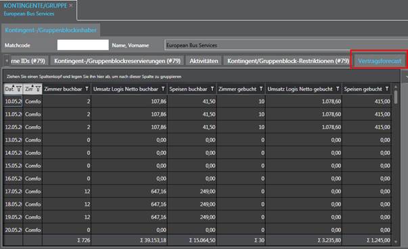This screenshot has width=408, height=249.
Task: Open the Vertragsforecast tab
Action: click(380, 61)
